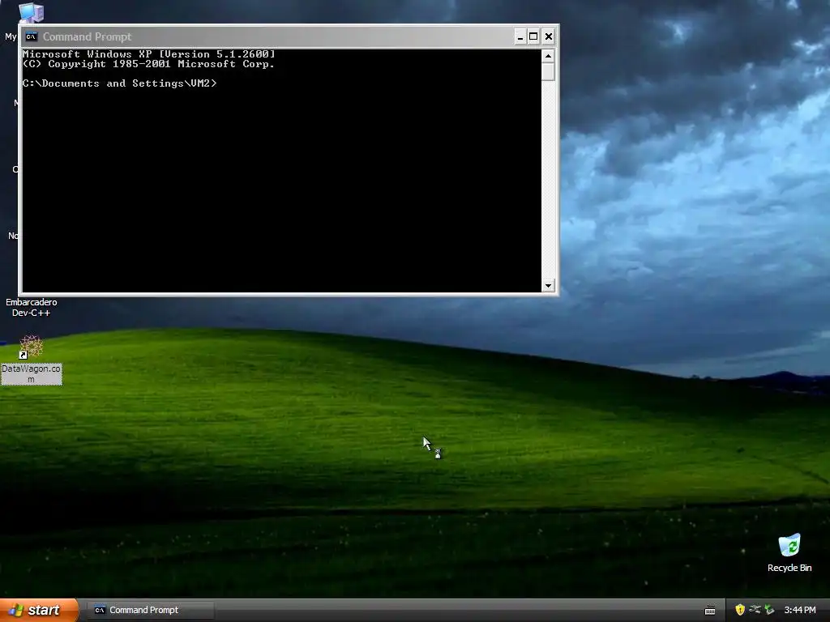Click the Embarcadero Dev-C++ desktop label
Image resolution: width=830 pixels, height=622 pixels.
[32, 307]
